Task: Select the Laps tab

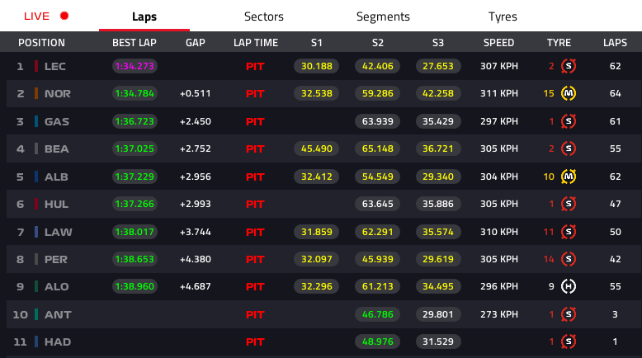Action: pos(144,16)
